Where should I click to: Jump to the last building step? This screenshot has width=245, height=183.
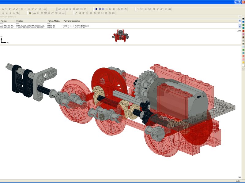(114, 9)
